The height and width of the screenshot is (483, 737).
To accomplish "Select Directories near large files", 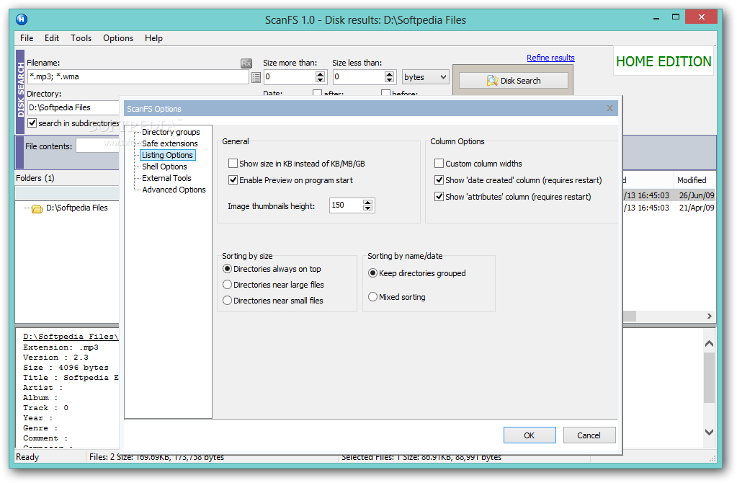I will 227,285.
